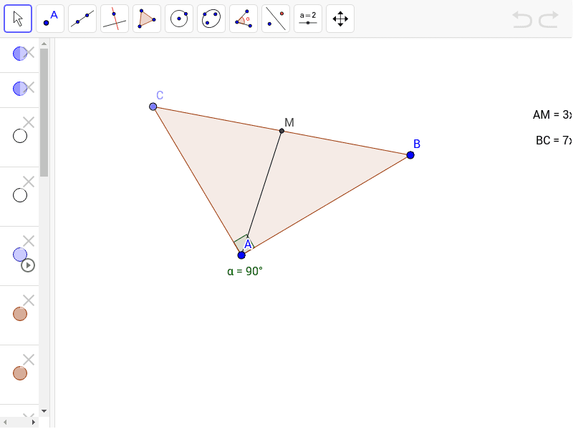
Task: Toggle visibility of the light-blue object with play button
Action: tap(20, 255)
